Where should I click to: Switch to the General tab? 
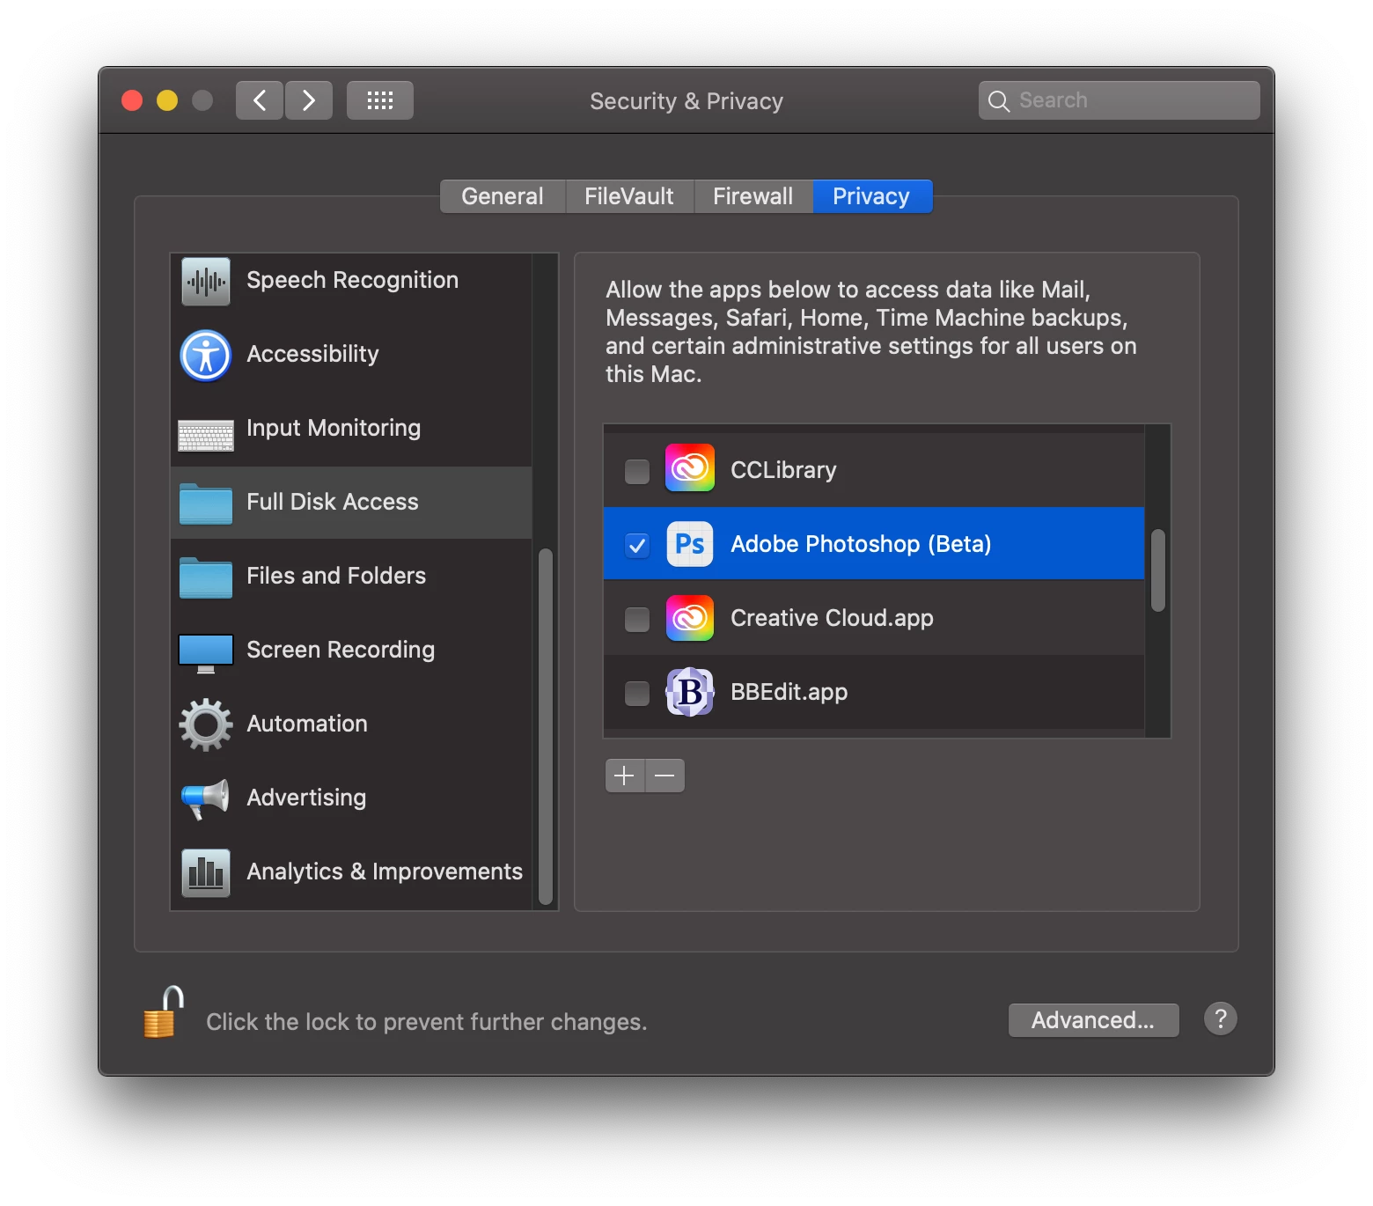click(x=503, y=196)
